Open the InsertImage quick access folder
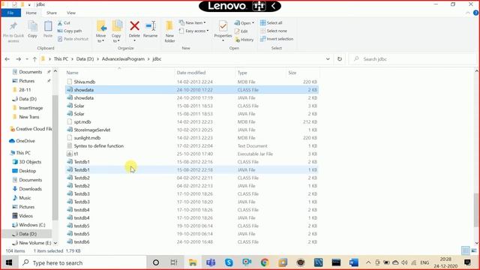Image resolution: width=480 pixels, height=270 pixels. pos(28,108)
